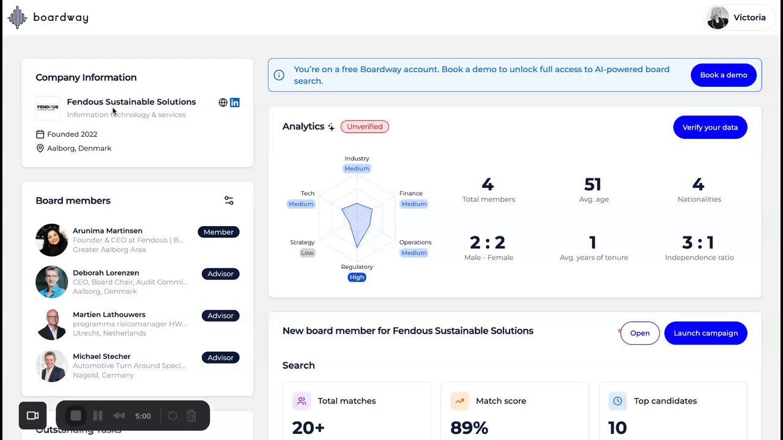Click the Independence ratio 3 : 1
The image size is (783, 440).
698,243
